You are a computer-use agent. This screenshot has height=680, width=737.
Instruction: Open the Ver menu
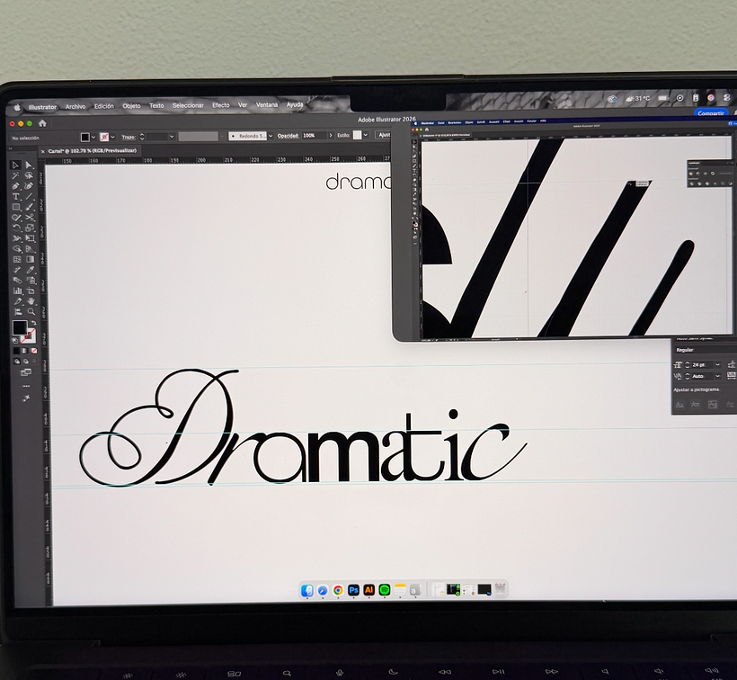pos(243,105)
